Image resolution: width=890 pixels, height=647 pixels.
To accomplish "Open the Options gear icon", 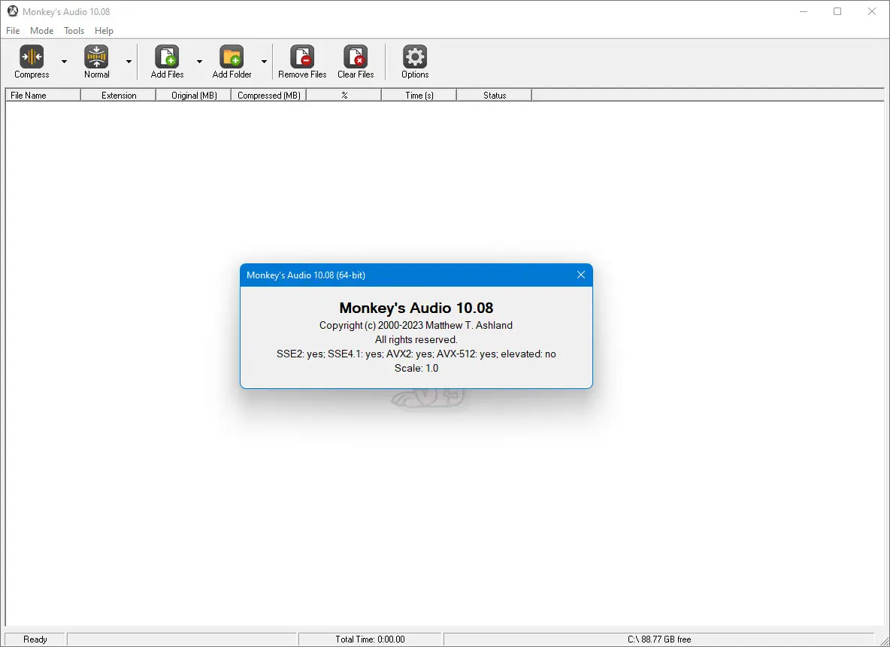I will pyautogui.click(x=415, y=57).
